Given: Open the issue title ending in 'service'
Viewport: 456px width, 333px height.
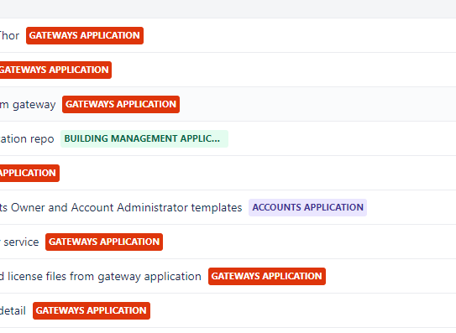Looking at the screenshot, I should [x=19, y=242].
